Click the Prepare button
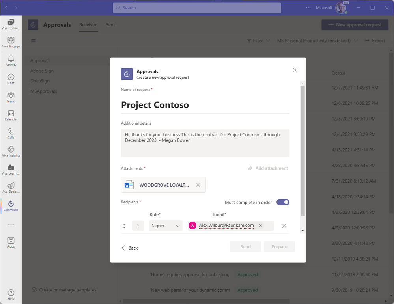The width and height of the screenshot is (394, 304). click(x=279, y=247)
